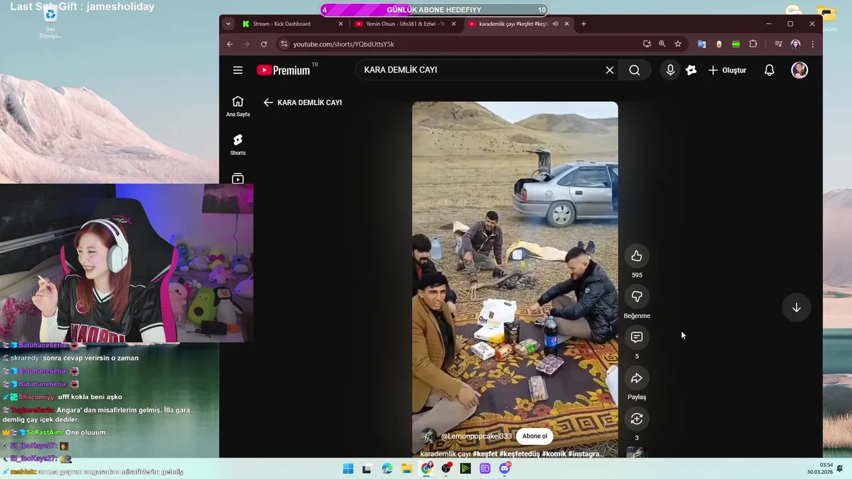Go to next short with down arrow
The width and height of the screenshot is (852, 479).
coord(796,307)
